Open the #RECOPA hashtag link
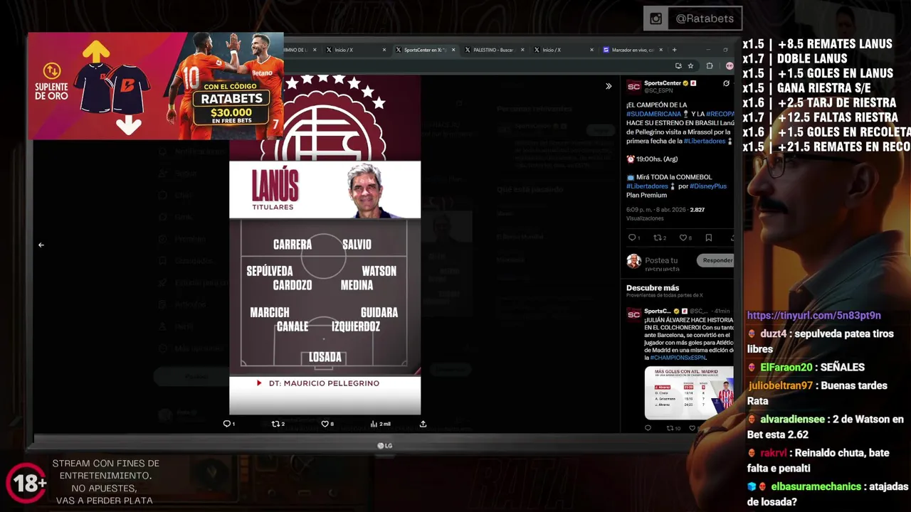The height and width of the screenshot is (512, 911). coord(720,114)
